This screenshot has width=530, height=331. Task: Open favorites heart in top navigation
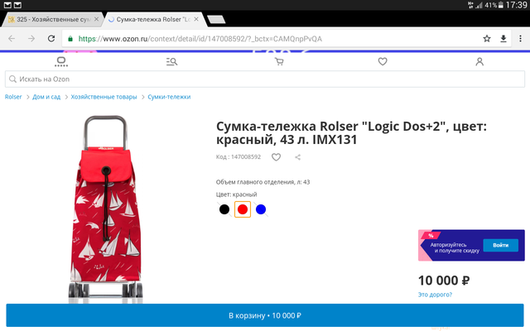pyautogui.click(x=383, y=61)
